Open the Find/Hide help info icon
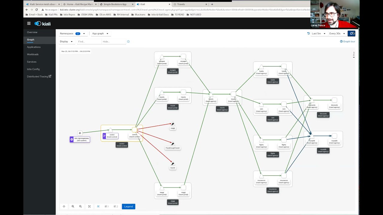This screenshot has width=383, height=215. 128,42
